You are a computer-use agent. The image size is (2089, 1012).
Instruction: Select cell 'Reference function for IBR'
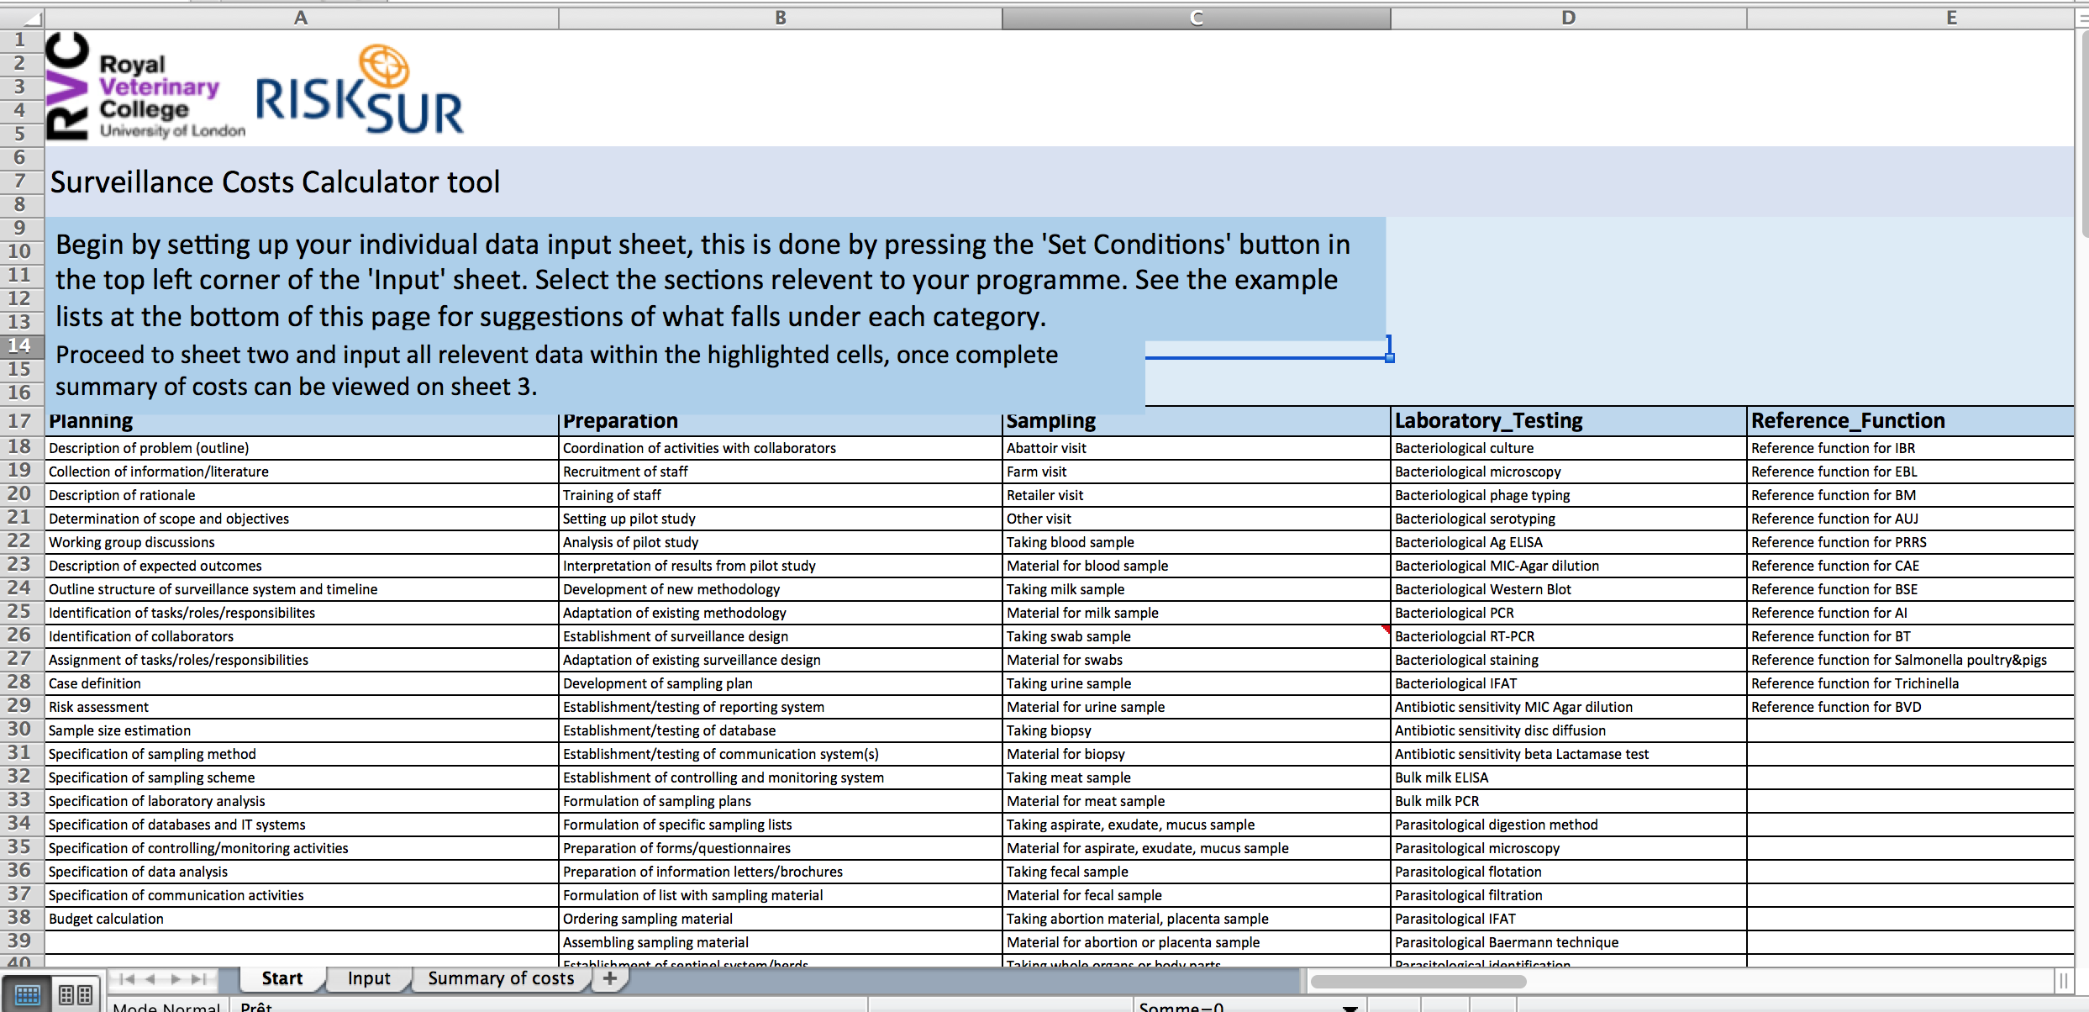tap(1911, 448)
